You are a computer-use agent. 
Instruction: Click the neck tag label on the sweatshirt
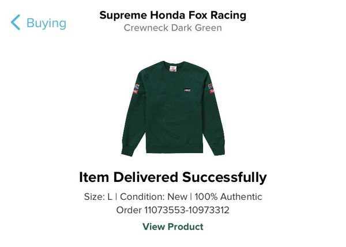coord(173,69)
